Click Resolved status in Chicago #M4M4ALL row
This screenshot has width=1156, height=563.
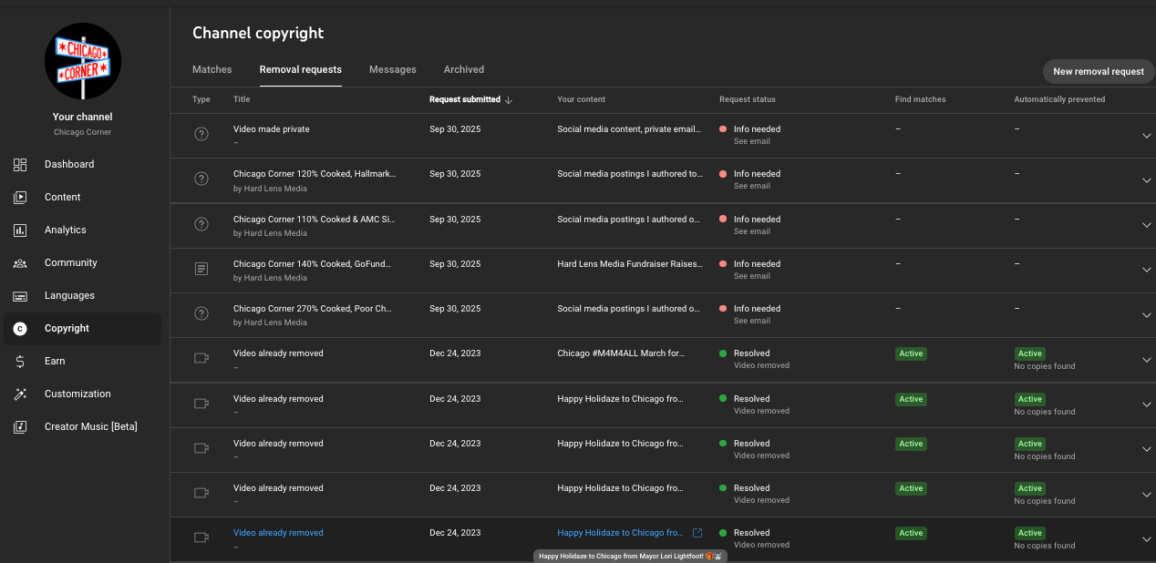[x=751, y=353]
